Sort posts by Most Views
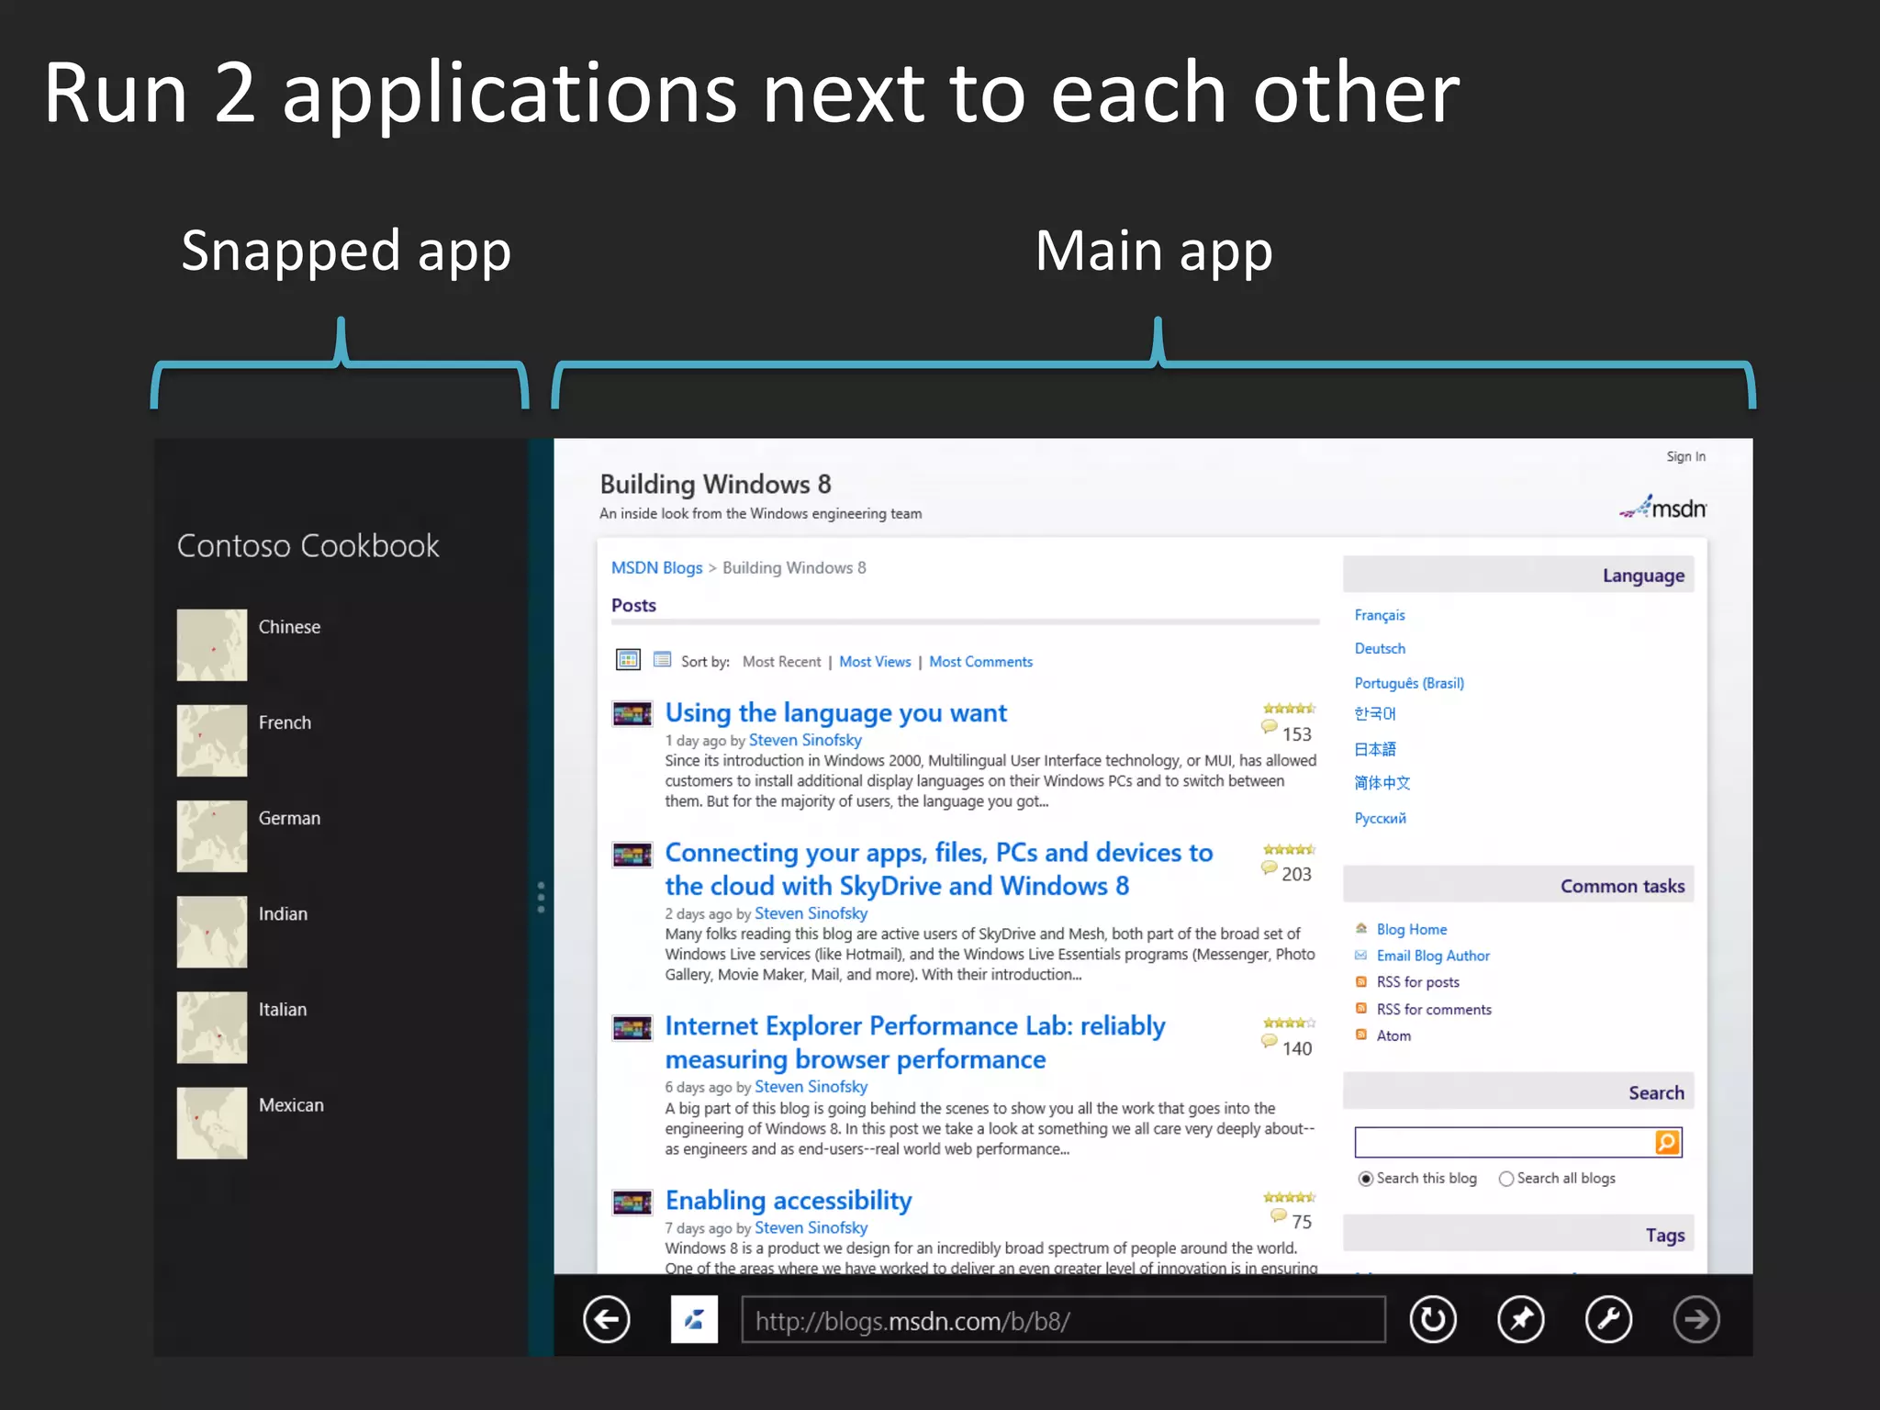This screenshot has height=1410, width=1880. pyautogui.click(x=875, y=662)
